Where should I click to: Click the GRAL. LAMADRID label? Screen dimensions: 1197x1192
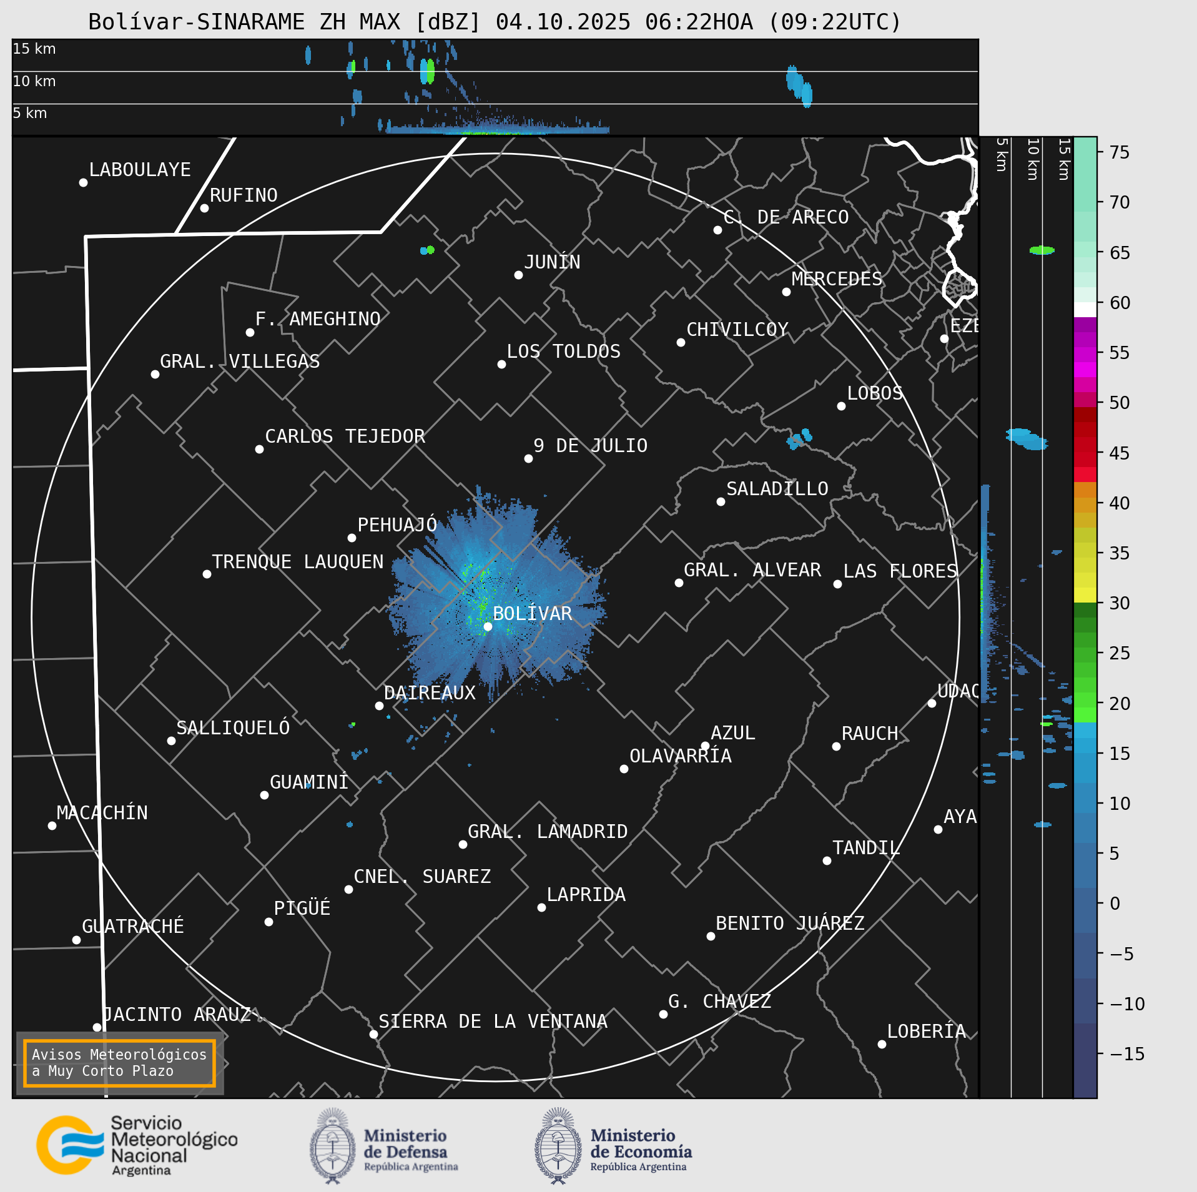click(x=548, y=832)
